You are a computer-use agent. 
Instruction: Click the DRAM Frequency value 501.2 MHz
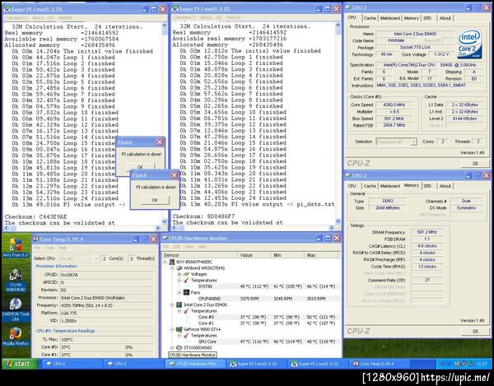tap(426, 232)
